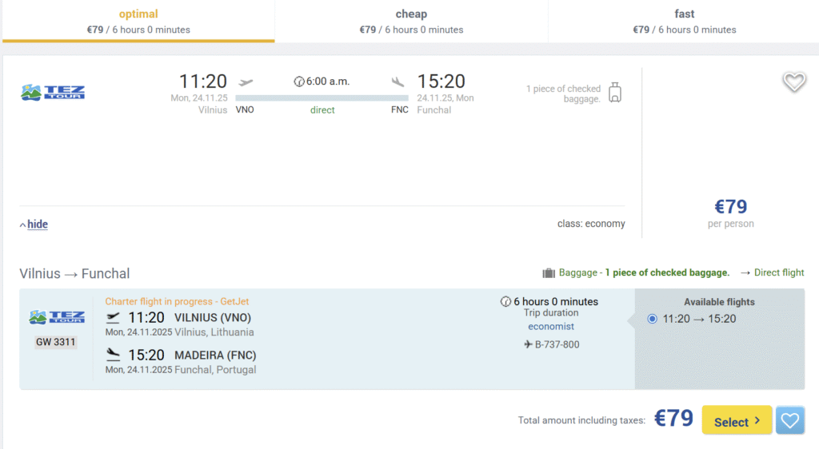Click the outlined heart favorite icon
The width and height of the screenshot is (819, 449).
point(793,81)
